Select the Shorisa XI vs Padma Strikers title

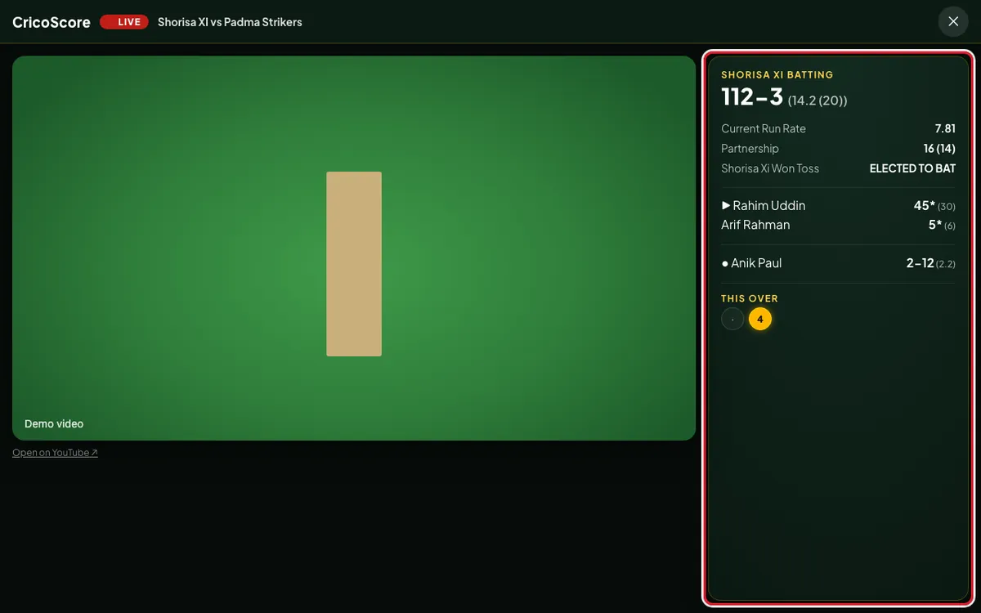point(230,22)
